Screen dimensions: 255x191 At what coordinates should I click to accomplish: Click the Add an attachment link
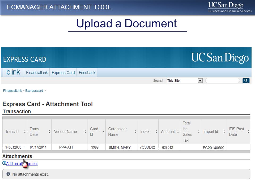[x=22, y=164]
